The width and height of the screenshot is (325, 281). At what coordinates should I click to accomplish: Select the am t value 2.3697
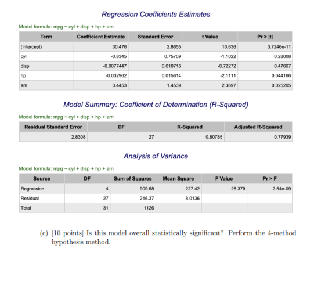point(229,85)
